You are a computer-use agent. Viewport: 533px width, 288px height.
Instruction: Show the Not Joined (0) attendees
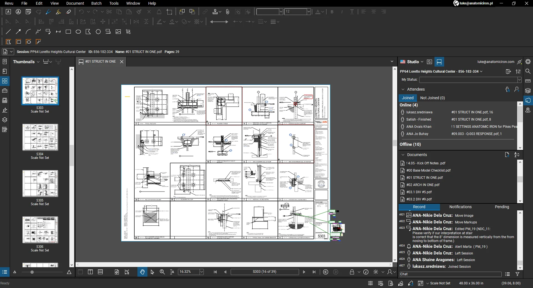pos(432,98)
